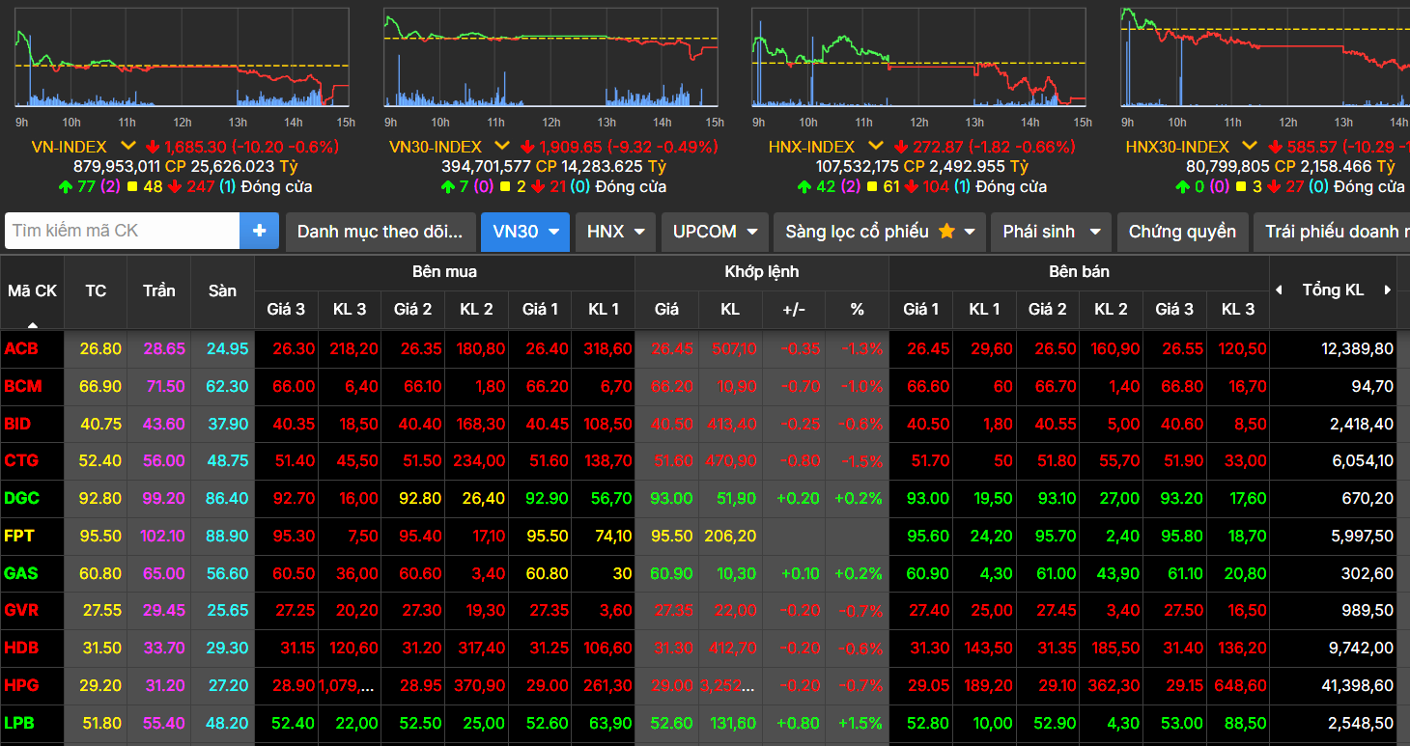Screen dimensions: 1410x746
Task: Expand the UPCOM dropdown
Action: click(x=715, y=232)
